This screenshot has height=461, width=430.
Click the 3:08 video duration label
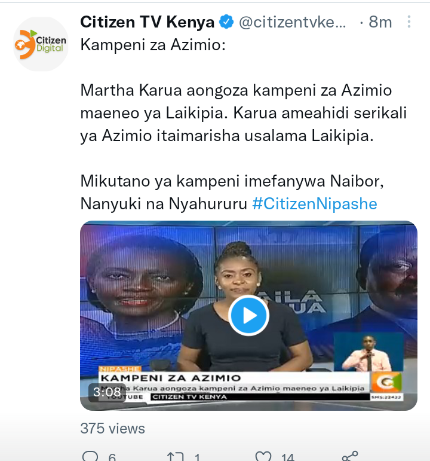point(107,392)
